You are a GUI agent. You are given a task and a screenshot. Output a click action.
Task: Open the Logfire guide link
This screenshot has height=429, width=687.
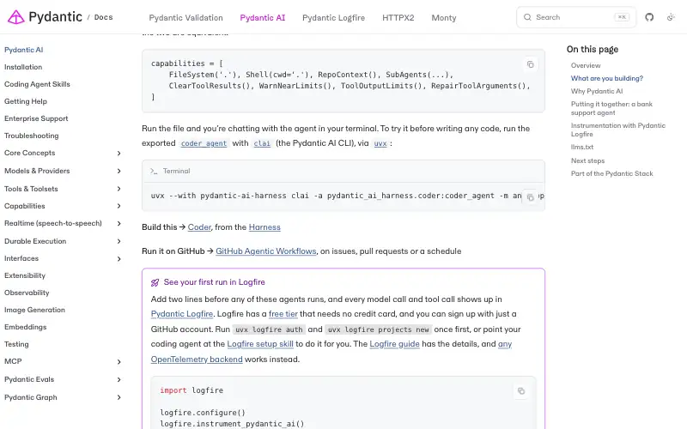(394, 344)
